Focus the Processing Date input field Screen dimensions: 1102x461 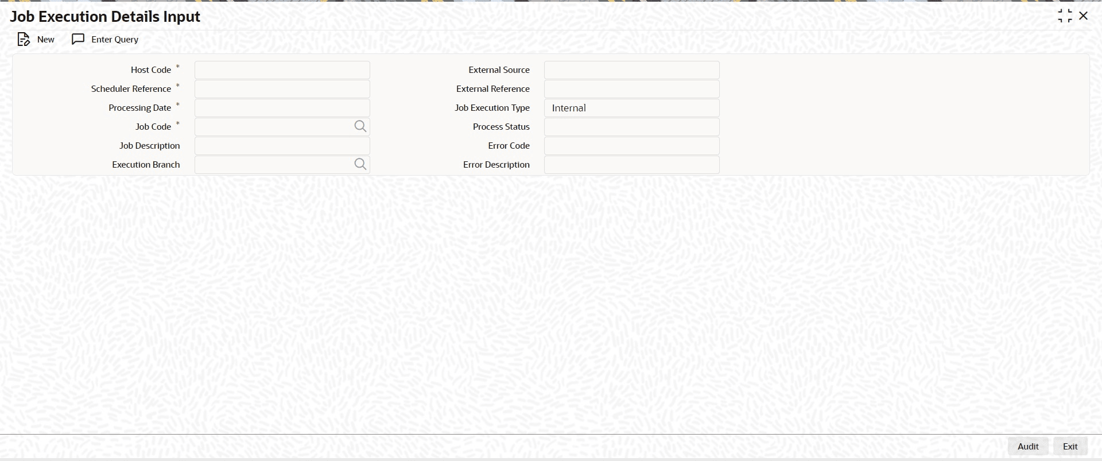point(282,108)
